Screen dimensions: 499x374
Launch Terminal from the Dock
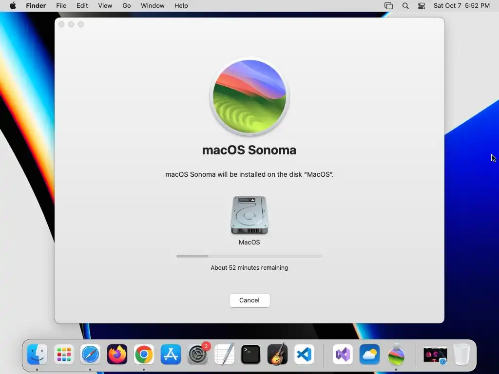click(x=251, y=355)
